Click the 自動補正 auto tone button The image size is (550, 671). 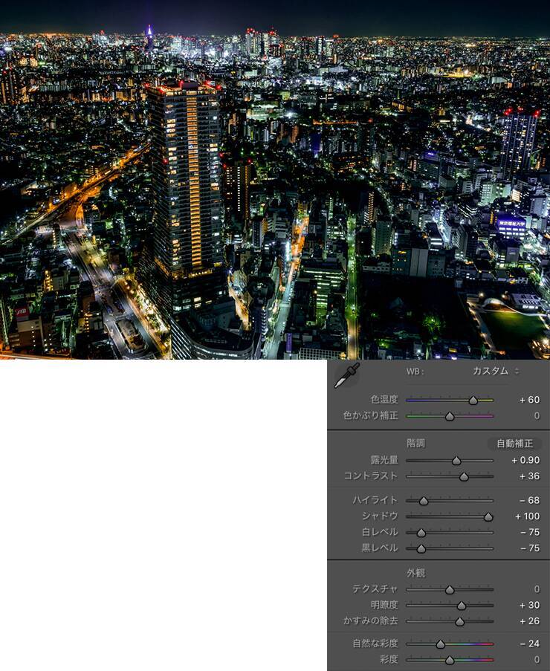coord(514,443)
